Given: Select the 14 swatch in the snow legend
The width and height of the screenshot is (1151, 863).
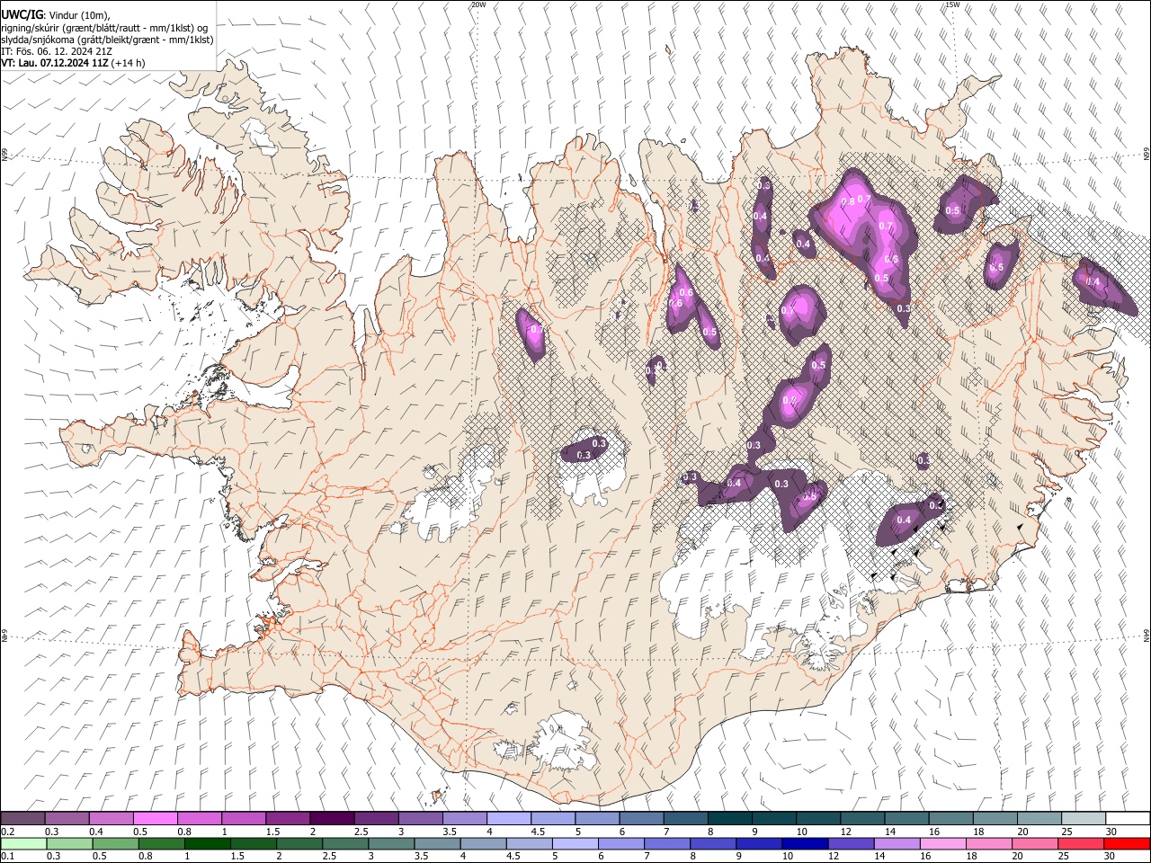Looking at the screenshot, I should pyautogui.click(x=906, y=819).
